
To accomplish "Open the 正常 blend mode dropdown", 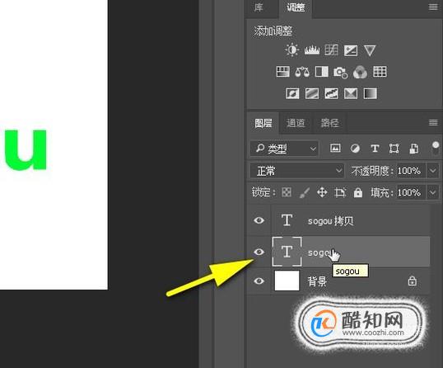I will coord(296,171).
